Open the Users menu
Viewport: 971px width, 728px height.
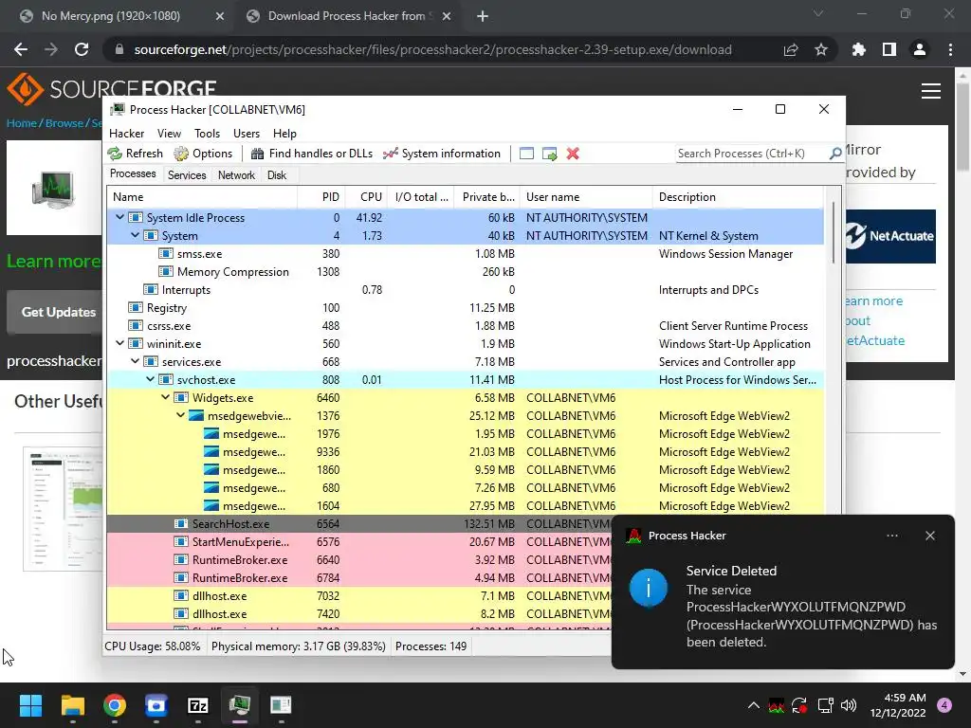tap(247, 133)
